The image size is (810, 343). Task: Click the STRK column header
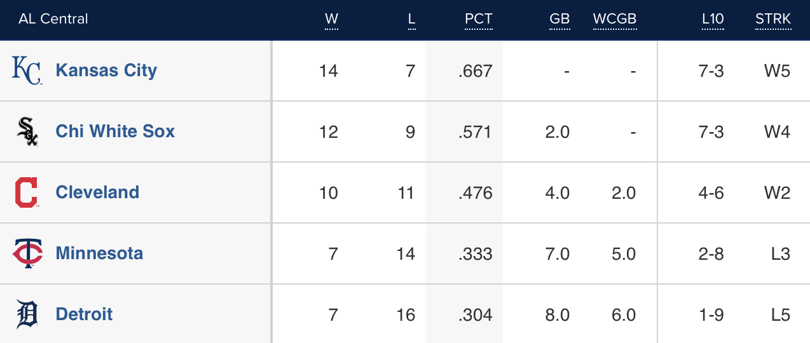pos(773,19)
